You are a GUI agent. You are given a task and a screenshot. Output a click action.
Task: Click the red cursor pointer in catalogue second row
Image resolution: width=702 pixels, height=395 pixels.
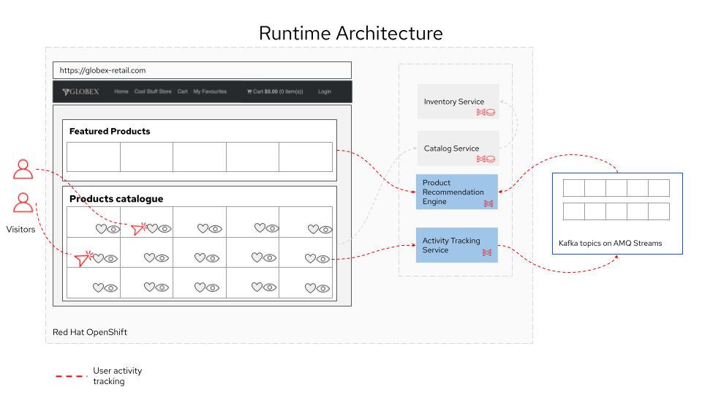click(83, 258)
